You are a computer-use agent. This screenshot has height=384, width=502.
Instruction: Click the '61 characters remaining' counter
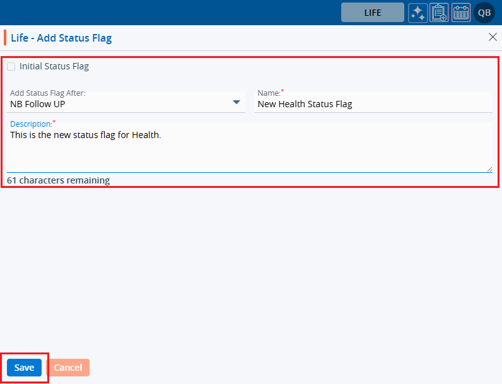click(58, 180)
